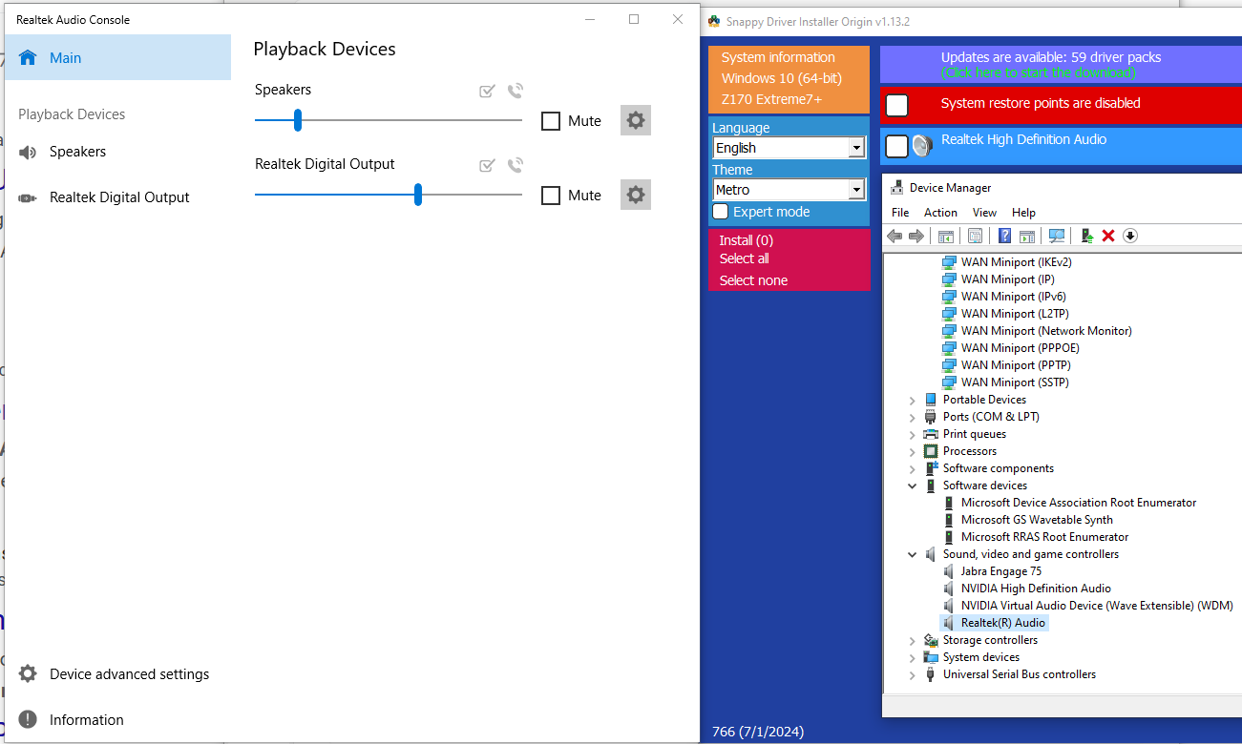This screenshot has height=744, width=1242.
Task: Mute the Speakers device
Action: pyautogui.click(x=551, y=121)
